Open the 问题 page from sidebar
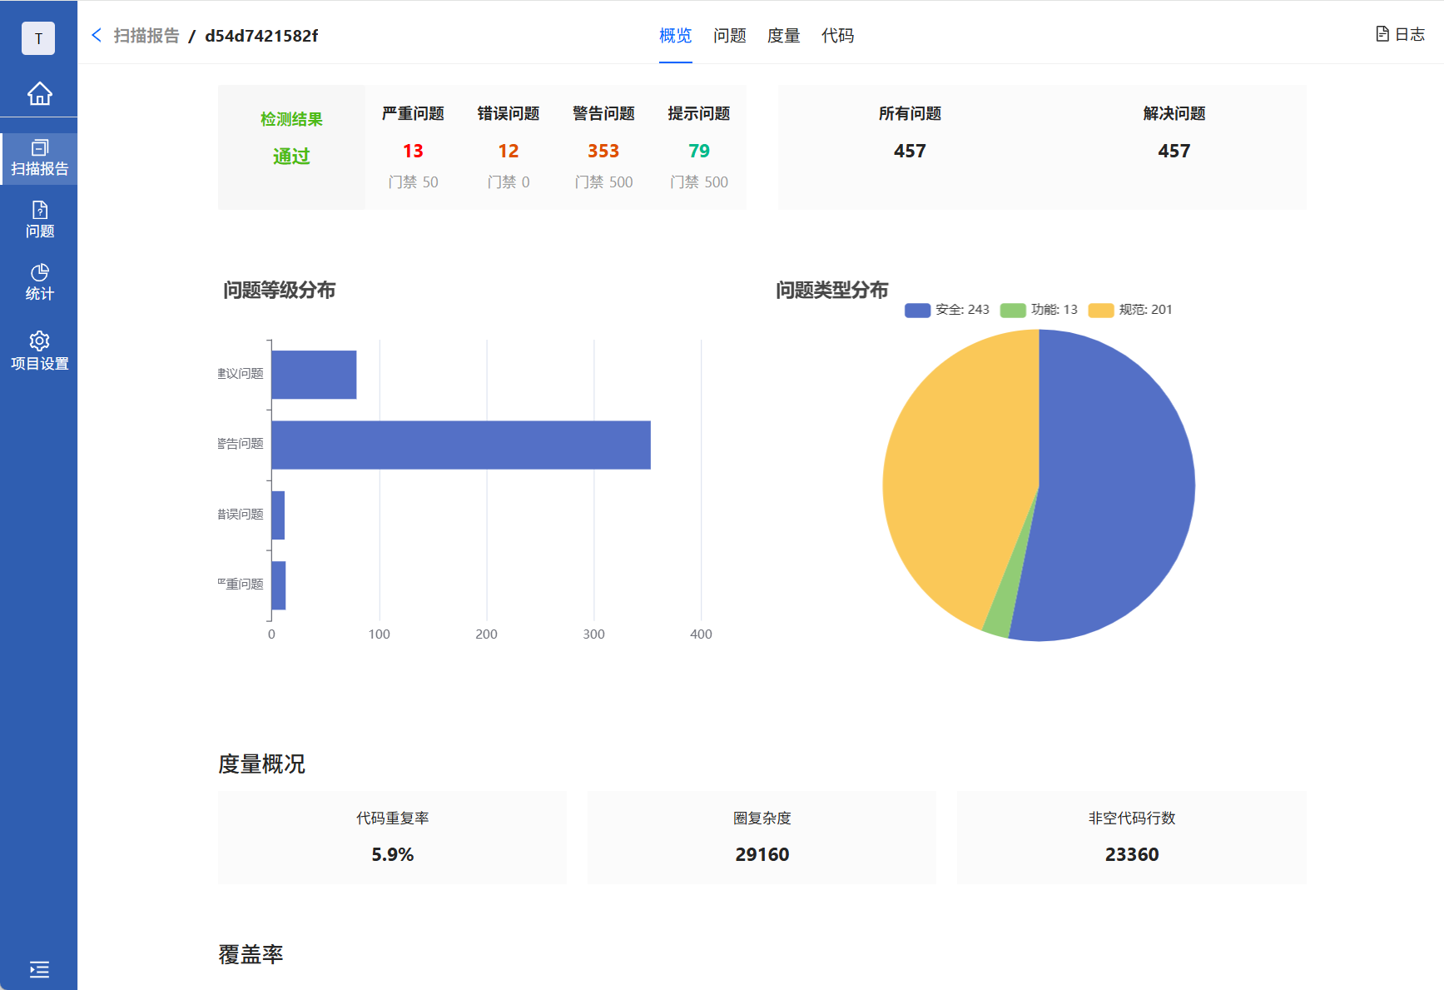 (x=39, y=220)
